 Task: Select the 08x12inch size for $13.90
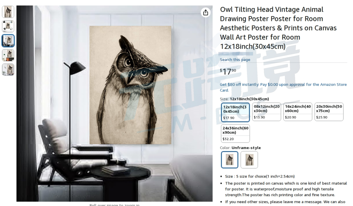coord(267,112)
